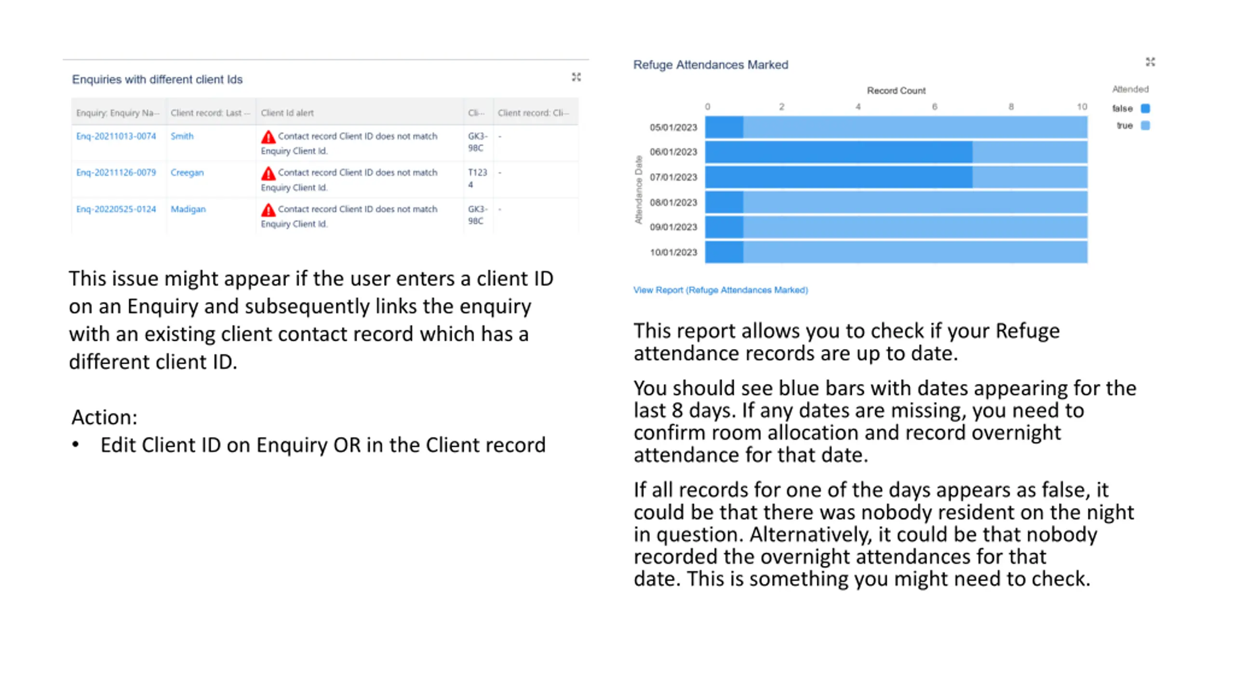
Task: Open enquiry Enq-20220525-0124
Action: pos(116,209)
